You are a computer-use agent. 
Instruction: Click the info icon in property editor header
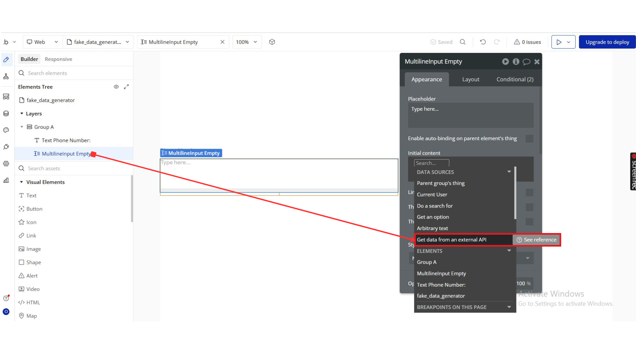pos(516,61)
